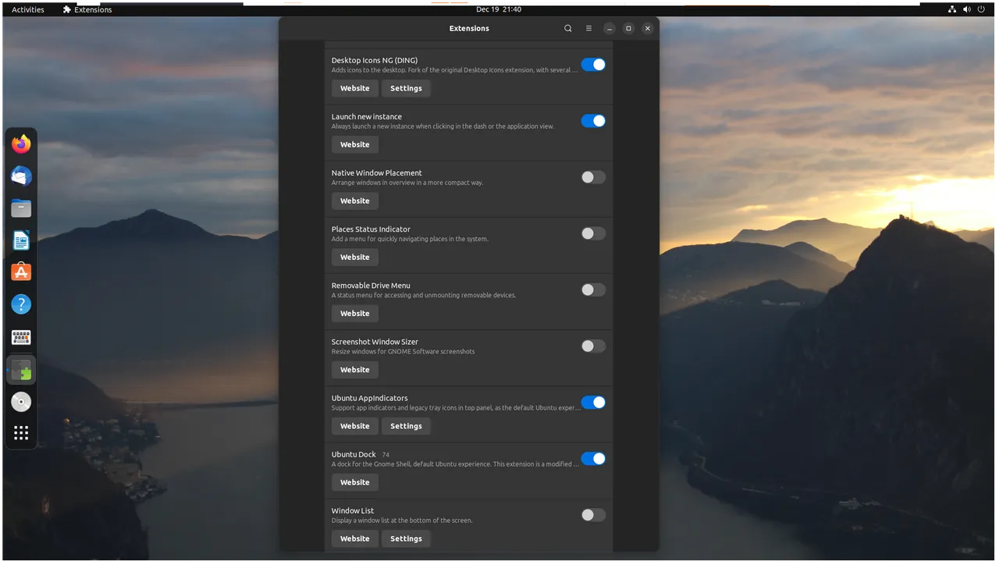Open Activities overview
The height and width of the screenshot is (565, 999).
tap(28, 9)
